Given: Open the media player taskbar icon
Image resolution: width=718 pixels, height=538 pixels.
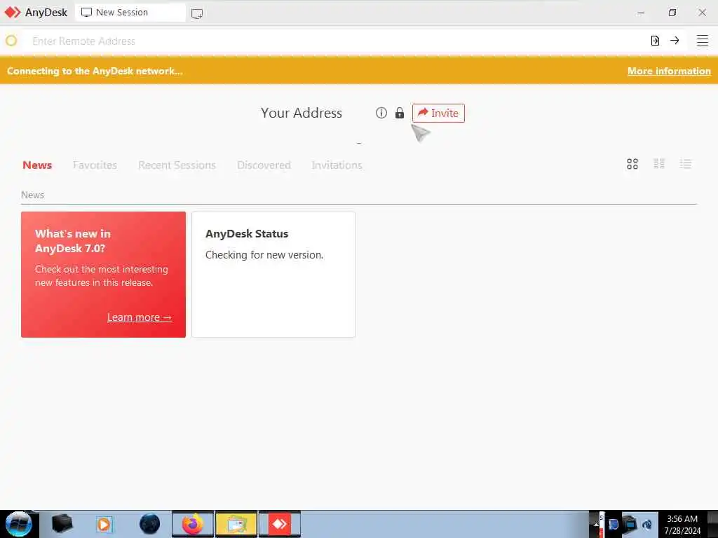Looking at the screenshot, I should [x=104, y=524].
